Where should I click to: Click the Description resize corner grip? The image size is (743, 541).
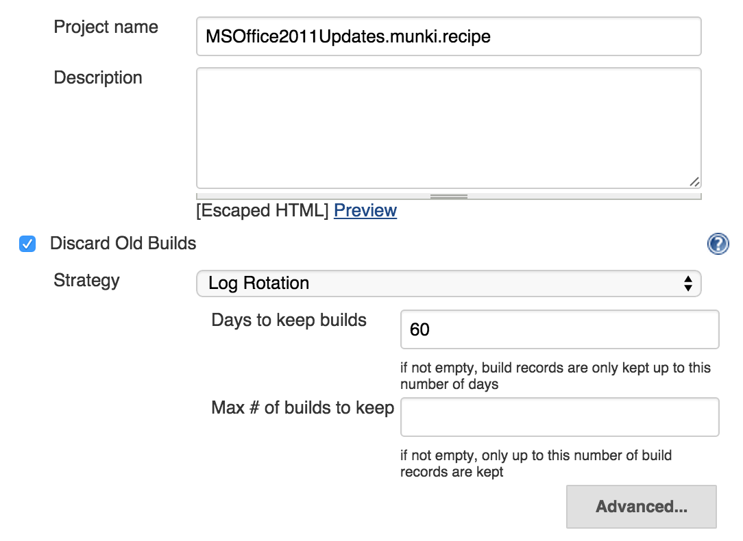694,181
